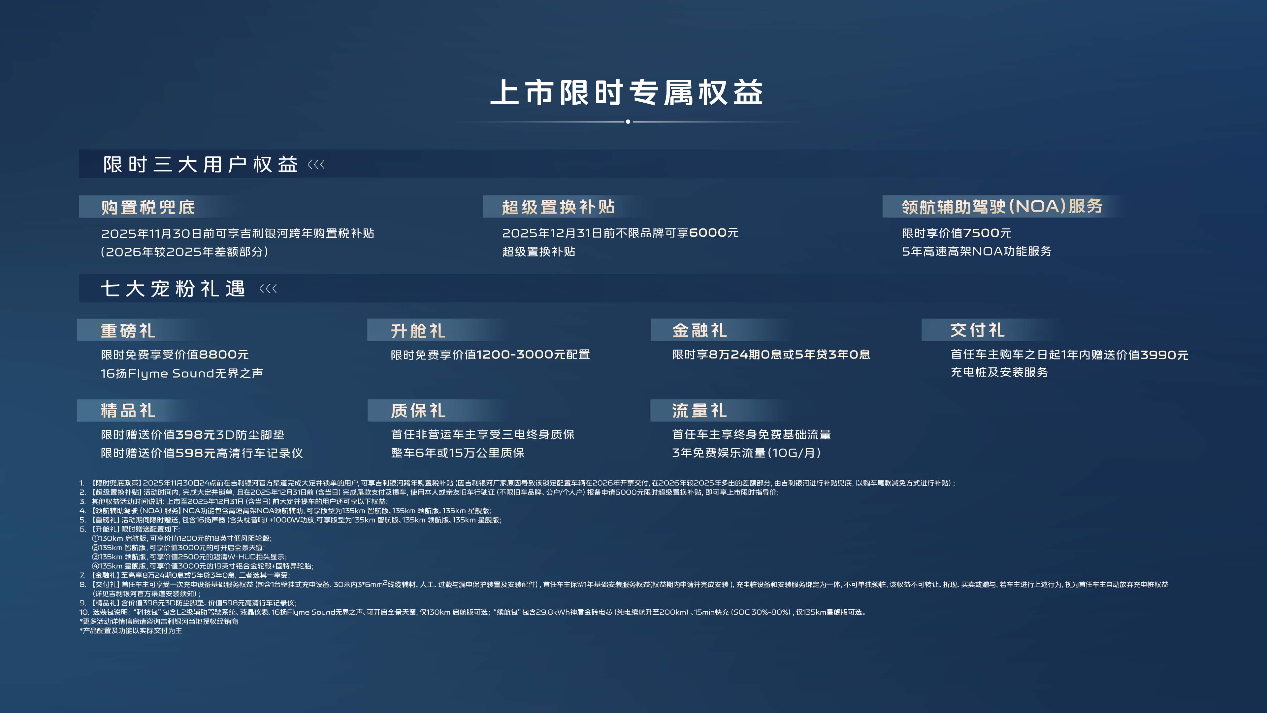Click the 6000元 replacement subsidy text

pos(714,233)
